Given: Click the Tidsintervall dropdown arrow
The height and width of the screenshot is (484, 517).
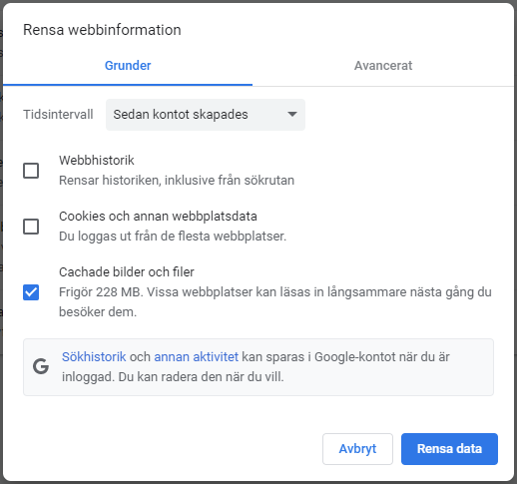Looking at the screenshot, I should tap(292, 114).
